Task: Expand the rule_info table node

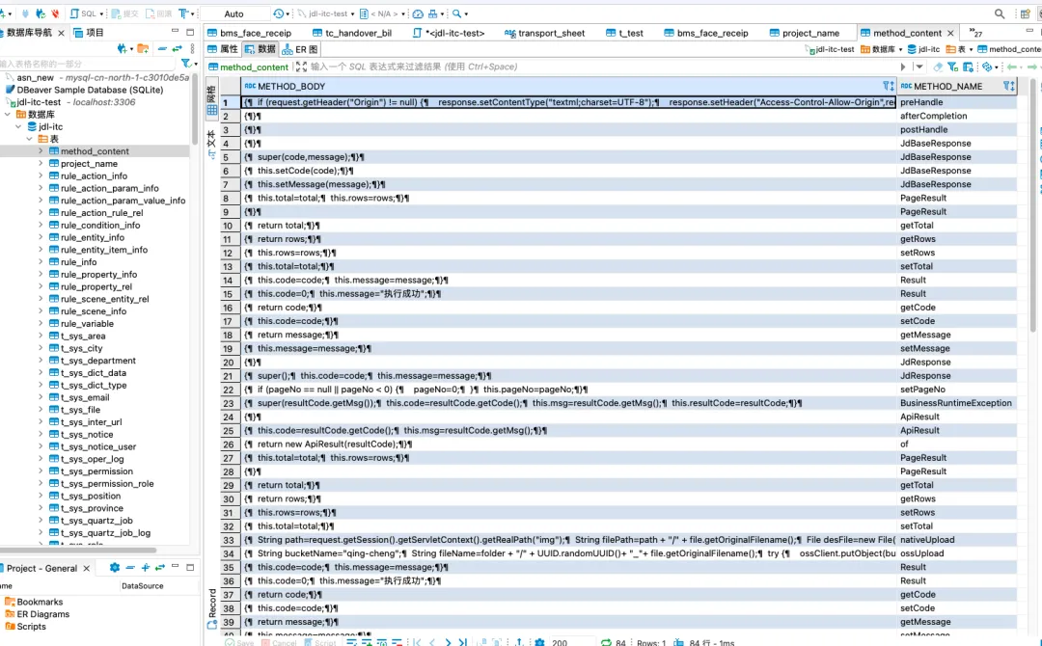Action: (41, 261)
